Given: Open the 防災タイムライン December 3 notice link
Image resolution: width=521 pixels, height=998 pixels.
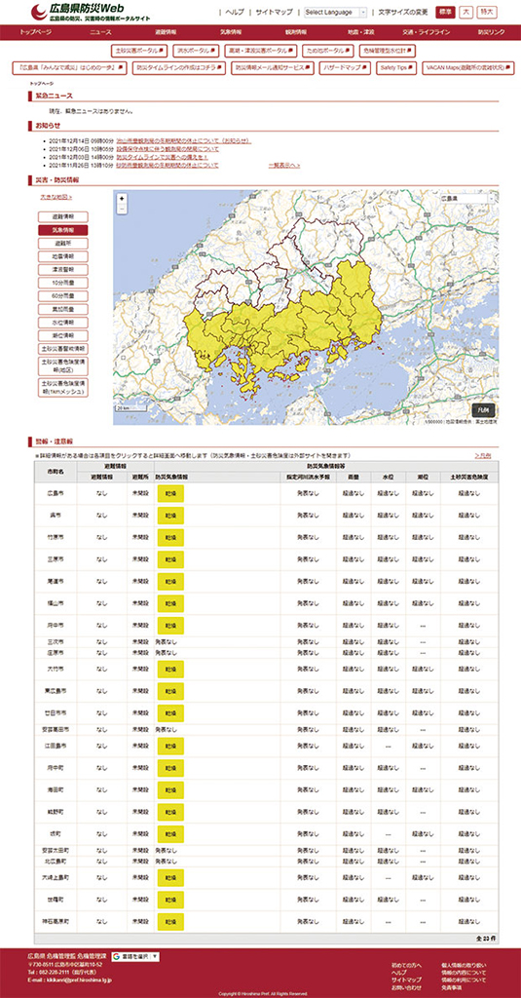Looking at the screenshot, I should [x=163, y=157].
